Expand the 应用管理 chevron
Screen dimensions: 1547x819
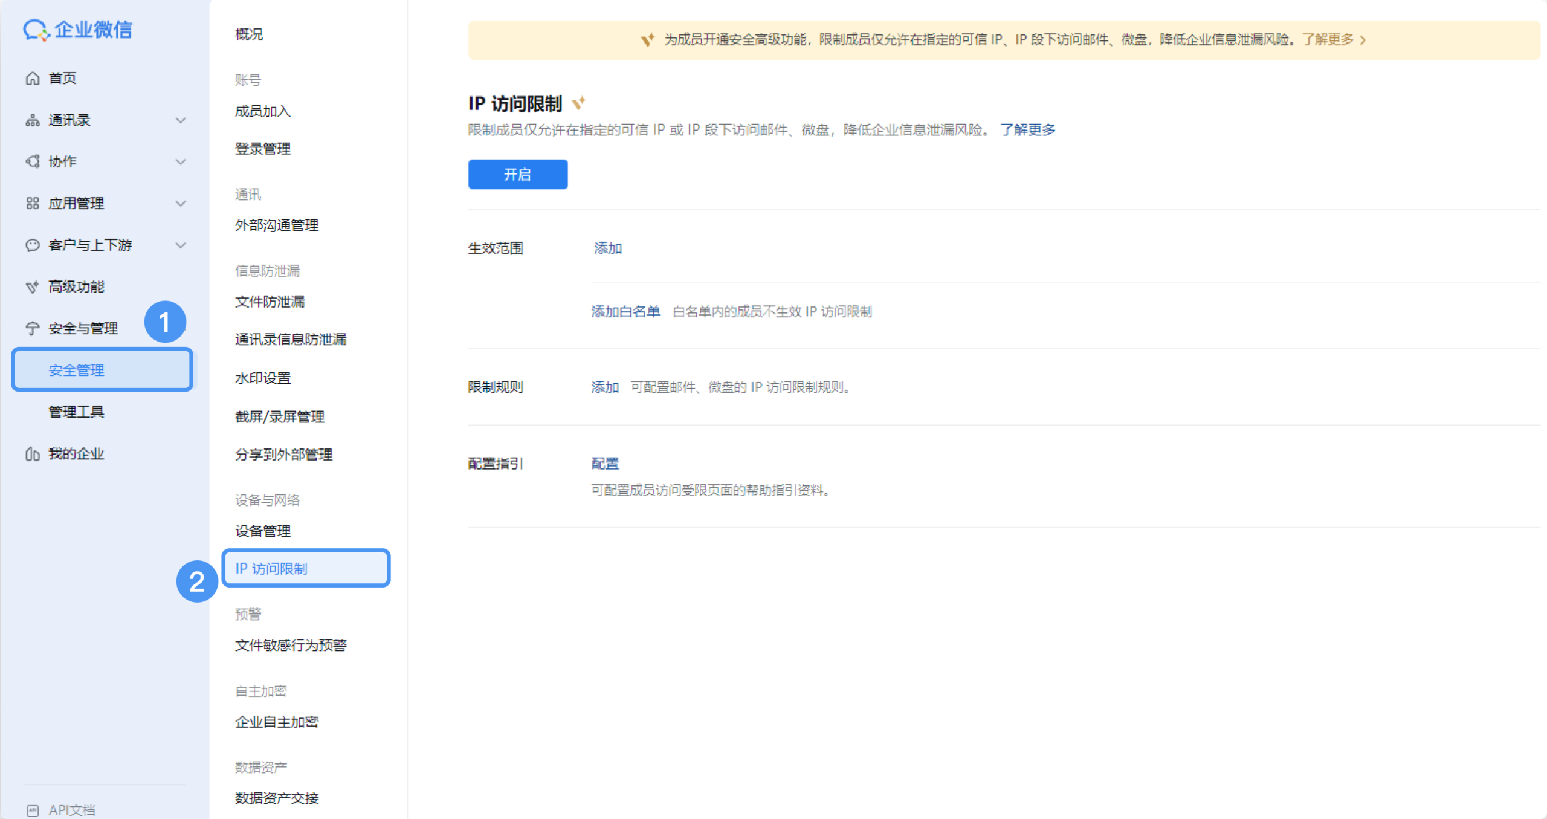180,203
